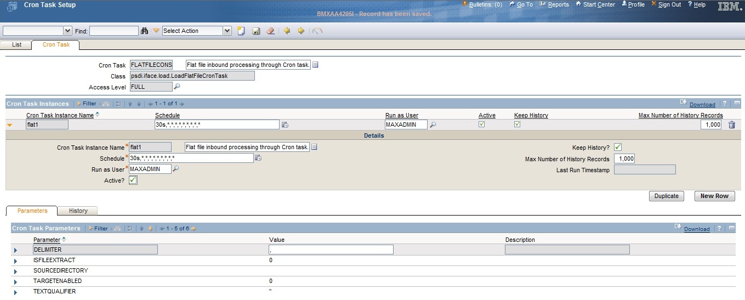Click help icon in Cron Task Instances header
This screenshot has width=745, height=300.
tap(725, 103)
